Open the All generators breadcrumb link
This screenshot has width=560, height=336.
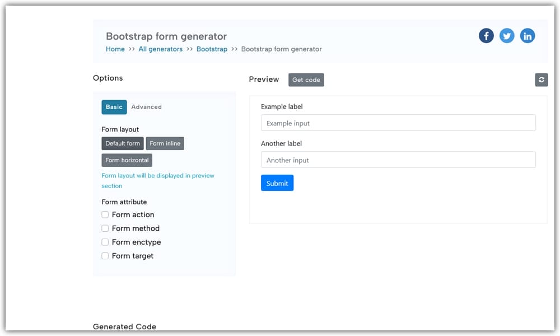coord(161,49)
